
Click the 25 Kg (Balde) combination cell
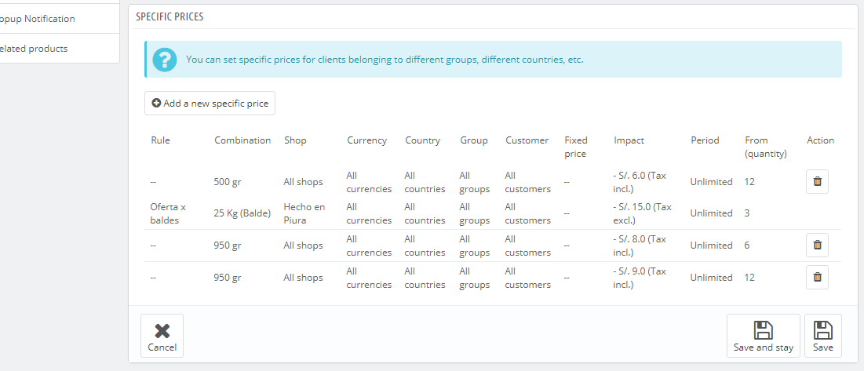(x=242, y=213)
